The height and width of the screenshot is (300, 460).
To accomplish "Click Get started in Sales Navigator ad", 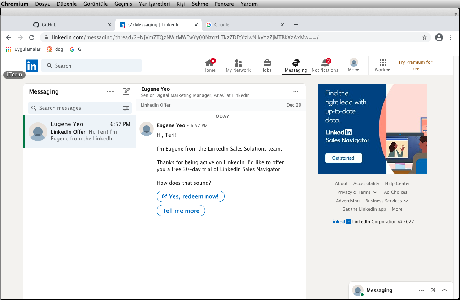I will tap(343, 158).
